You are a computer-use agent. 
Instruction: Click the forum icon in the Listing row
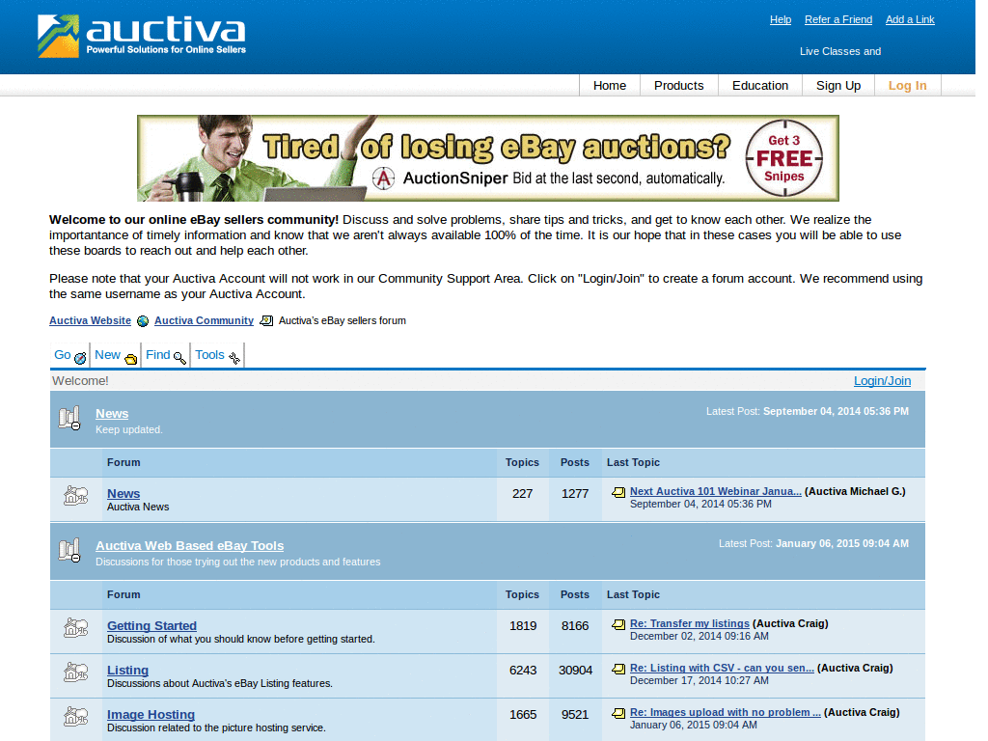point(75,672)
